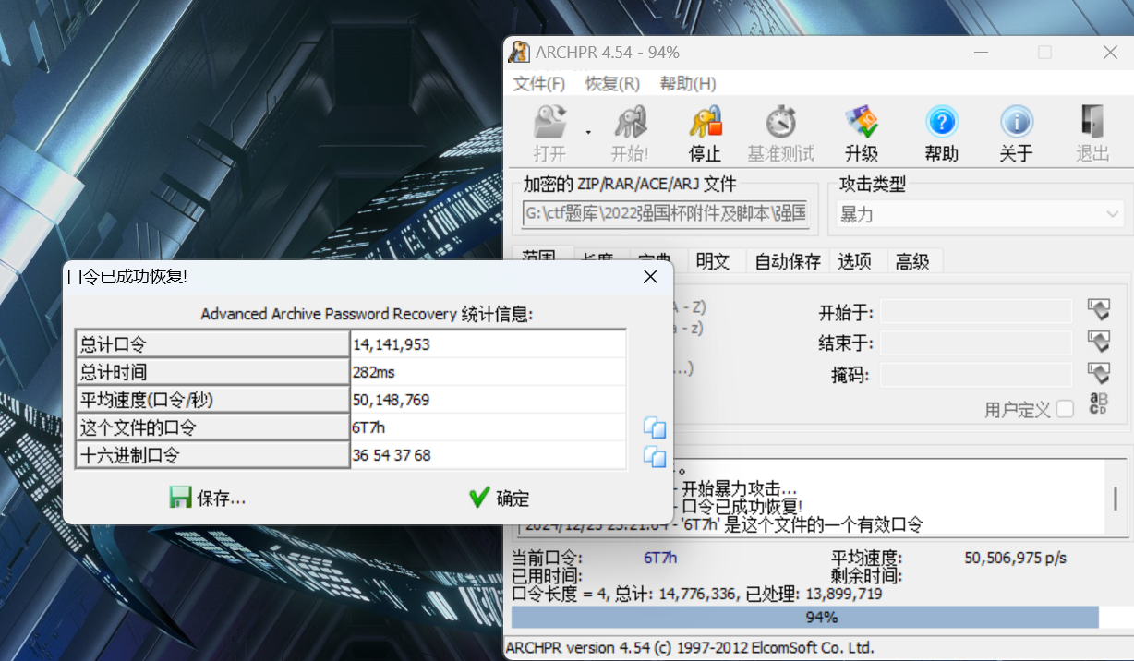Click the 94% progress bar
The height and width of the screenshot is (661, 1134).
tap(821, 618)
